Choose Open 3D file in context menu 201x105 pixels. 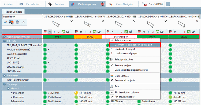click(x=135, y=76)
